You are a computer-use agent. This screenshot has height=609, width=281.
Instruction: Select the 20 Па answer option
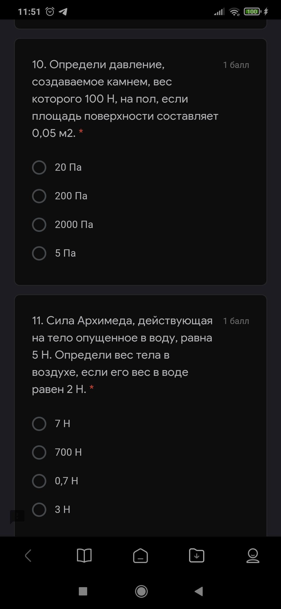39,167
